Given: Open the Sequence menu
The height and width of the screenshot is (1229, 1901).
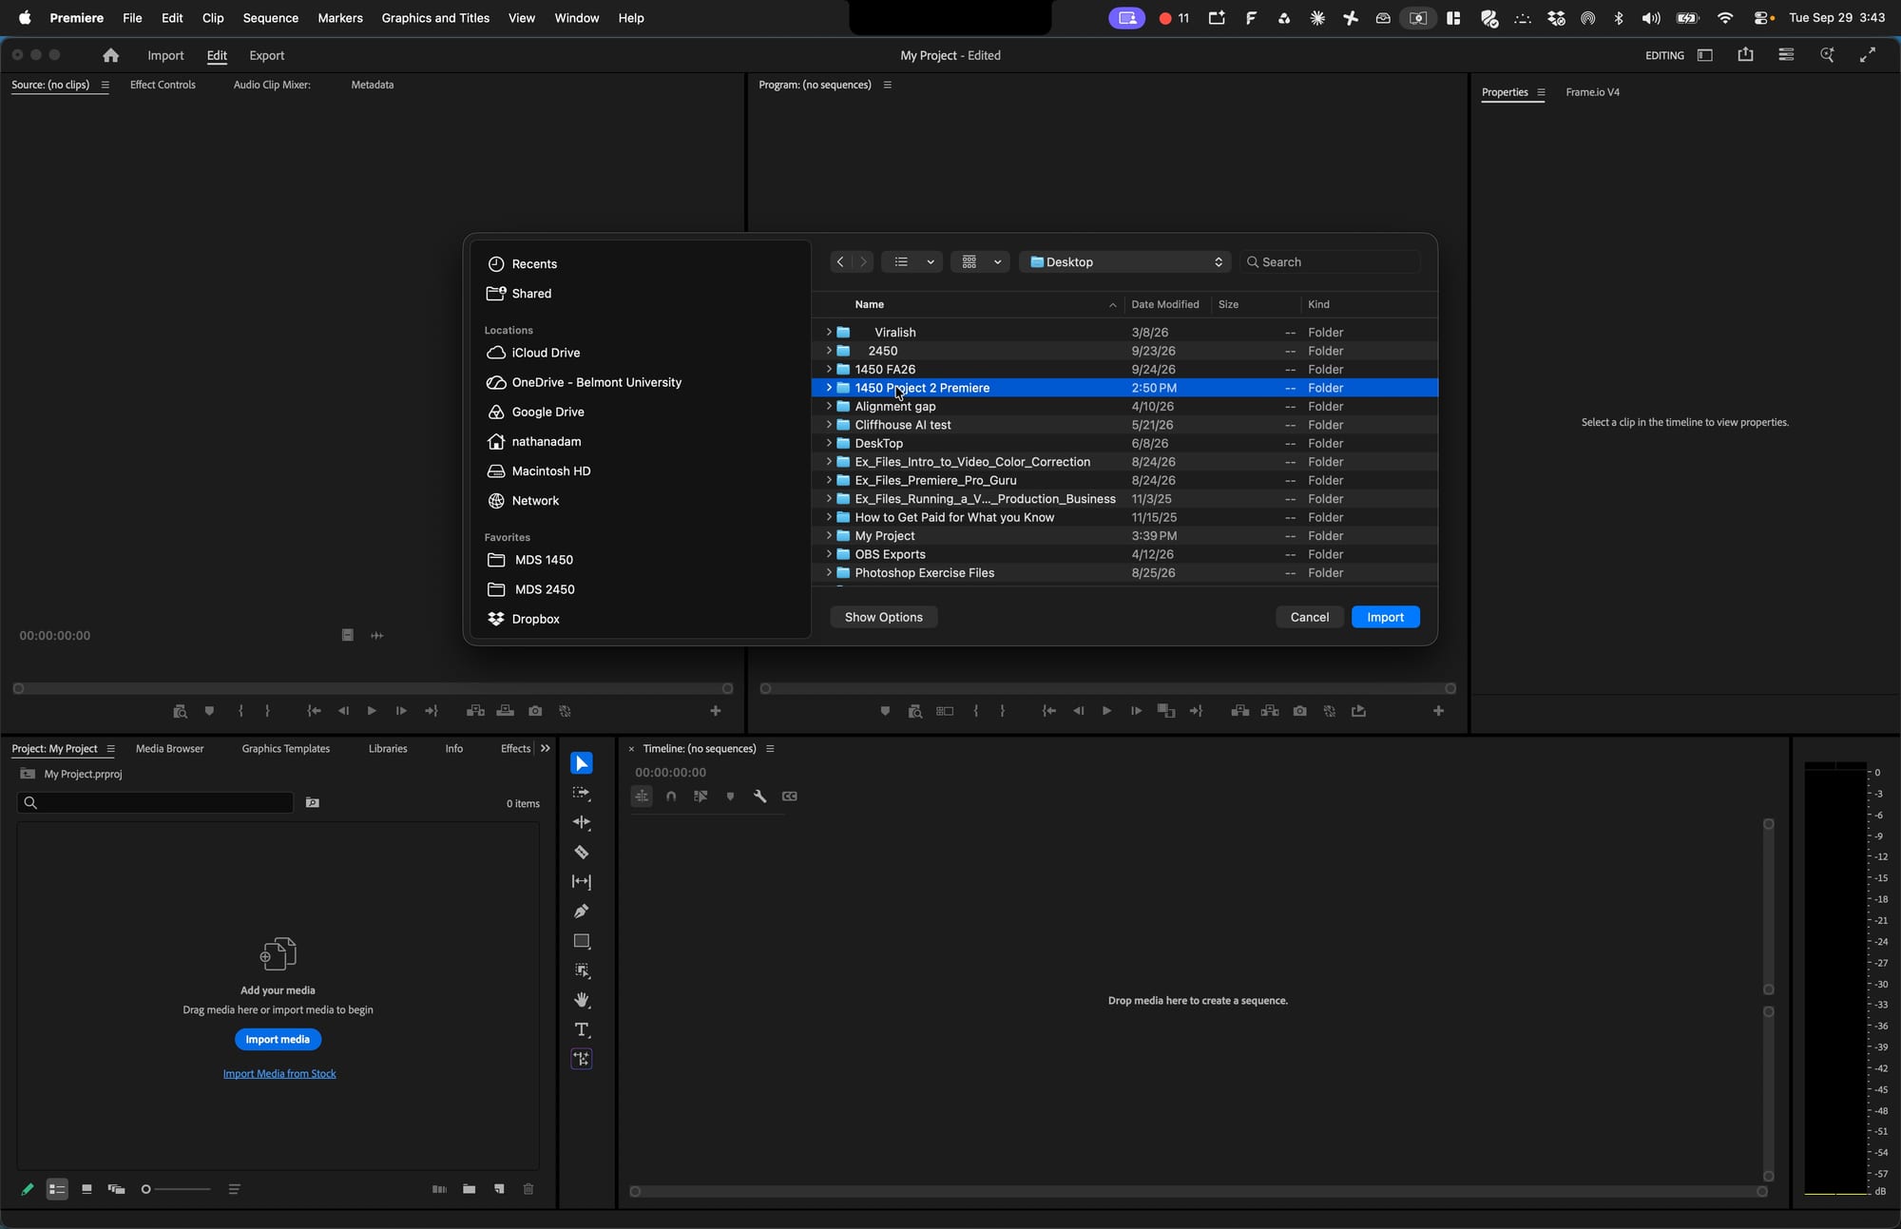Looking at the screenshot, I should [270, 18].
